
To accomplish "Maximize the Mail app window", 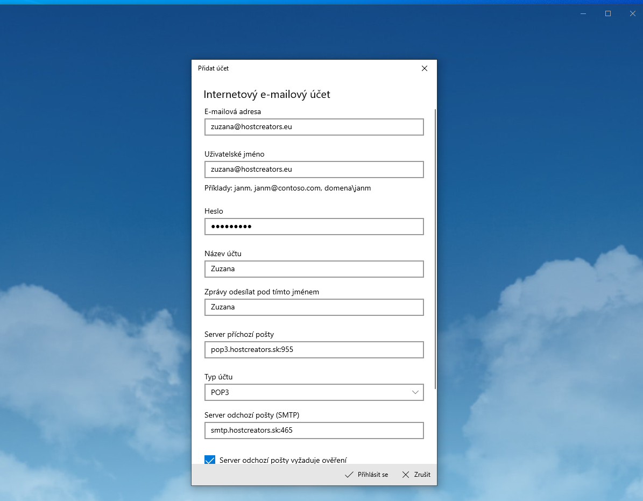I will tap(607, 13).
